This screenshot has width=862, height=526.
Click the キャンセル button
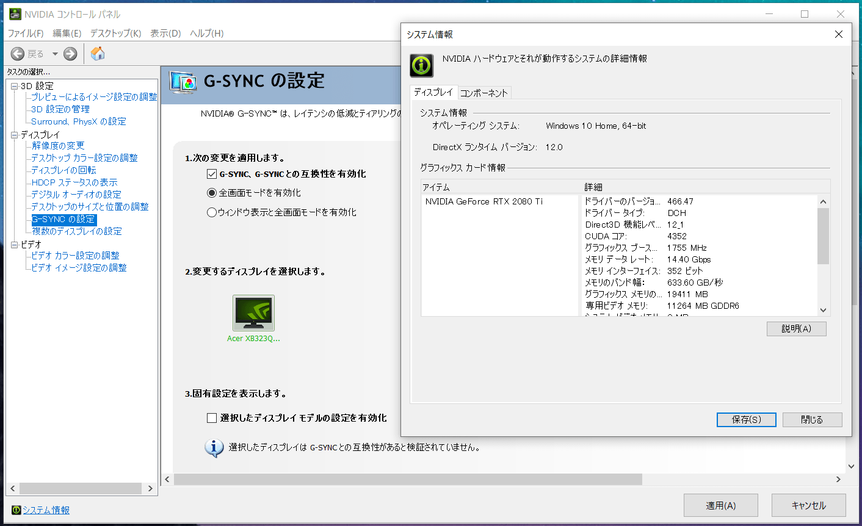(x=809, y=506)
